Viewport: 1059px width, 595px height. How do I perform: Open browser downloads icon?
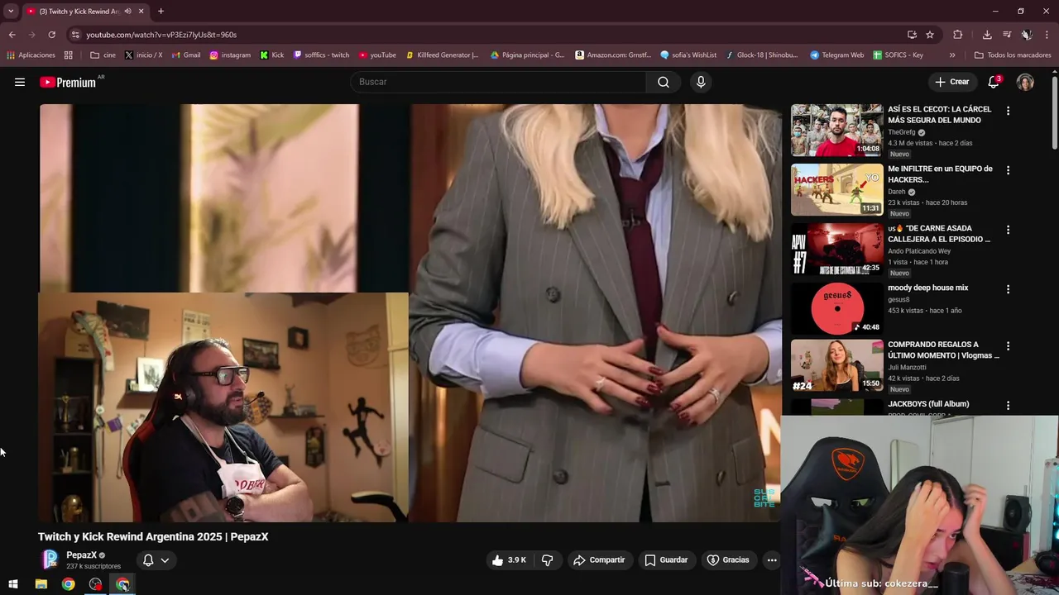pyautogui.click(x=987, y=35)
